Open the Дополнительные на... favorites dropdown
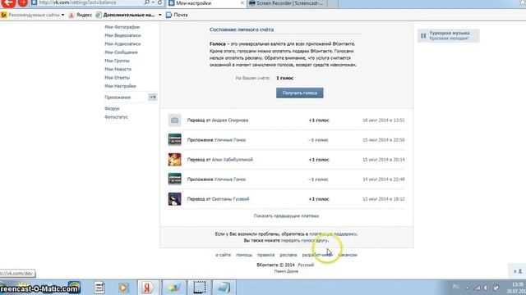Image resolution: width=526 pixels, height=295 pixels. pyautogui.click(x=128, y=15)
